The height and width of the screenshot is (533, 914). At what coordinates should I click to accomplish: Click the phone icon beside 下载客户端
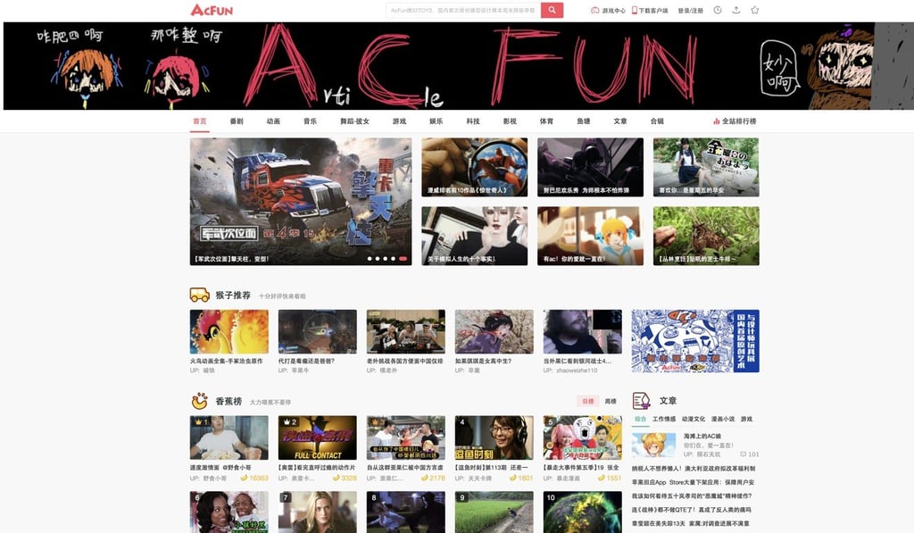click(634, 11)
